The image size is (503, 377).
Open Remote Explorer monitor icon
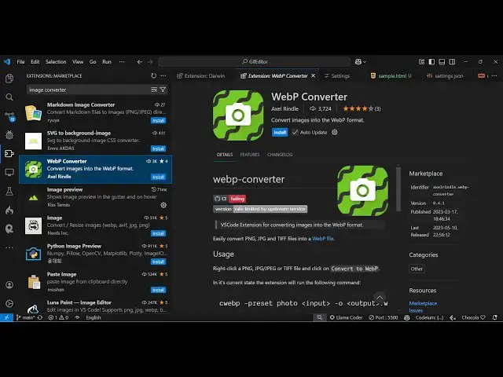tap(9, 173)
